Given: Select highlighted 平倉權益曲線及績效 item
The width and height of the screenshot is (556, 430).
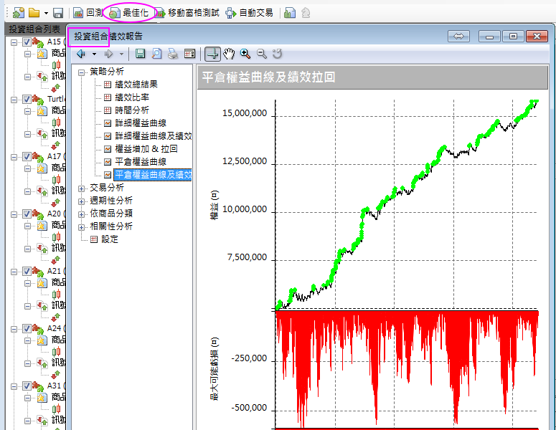Looking at the screenshot, I should click(x=153, y=175).
